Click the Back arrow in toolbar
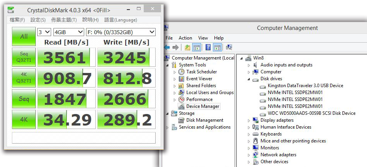367x167 pixels. click(167, 47)
